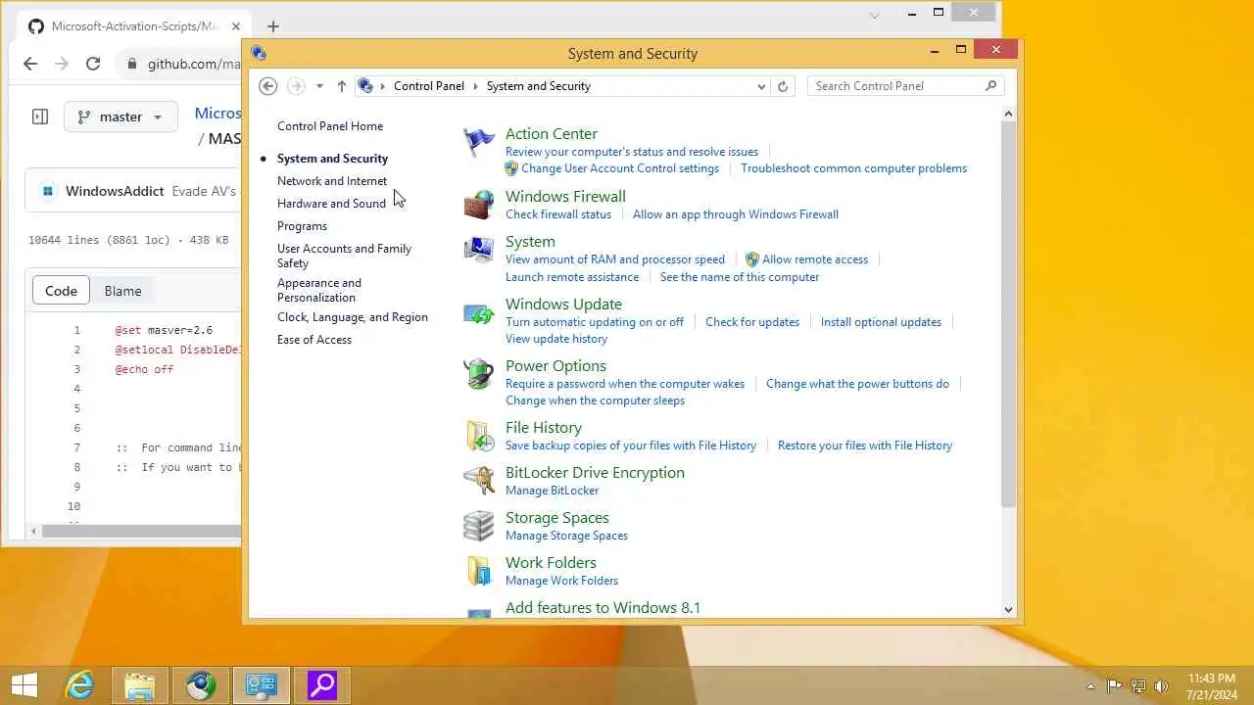Expand the browser tab search chevron

pos(875,15)
